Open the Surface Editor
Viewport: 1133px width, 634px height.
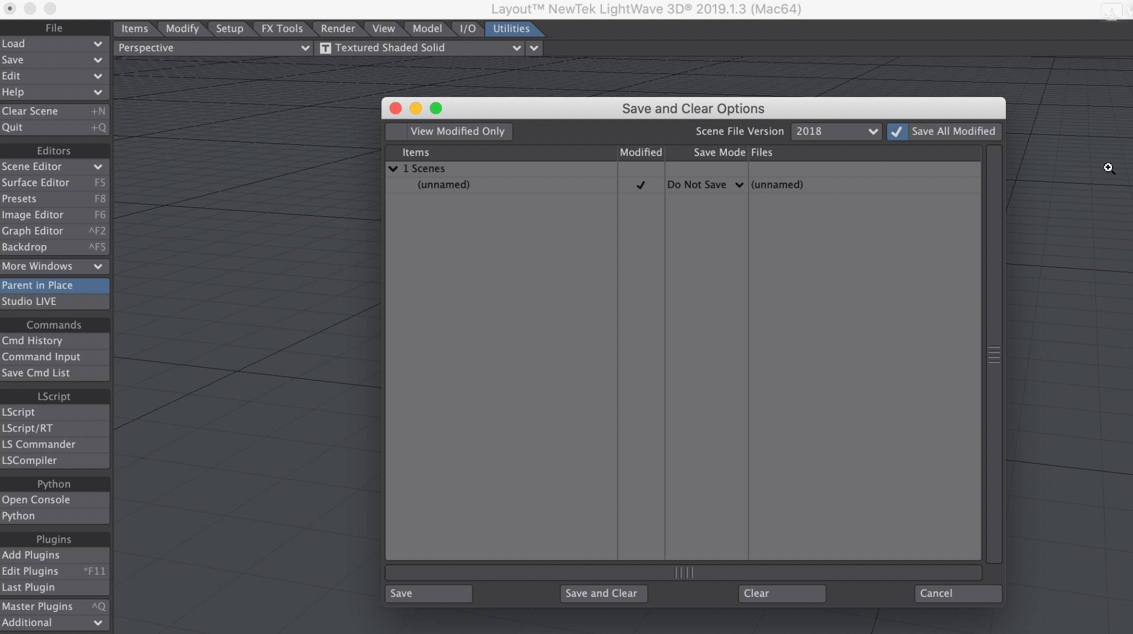pyautogui.click(x=35, y=183)
